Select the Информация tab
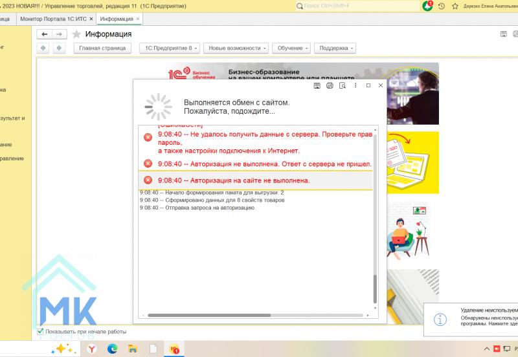This screenshot has height=357, width=518. [117, 19]
